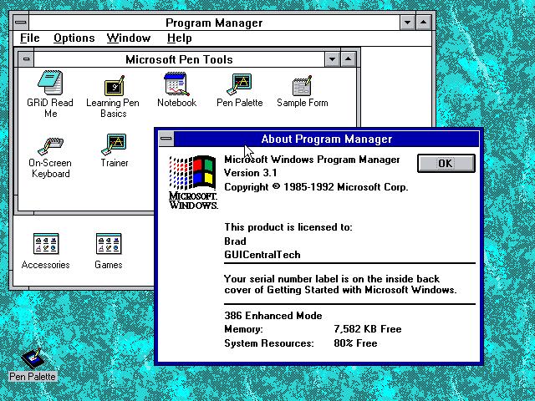Click the Sample Form icon
Image resolution: width=535 pixels, height=401 pixels.
click(x=302, y=85)
